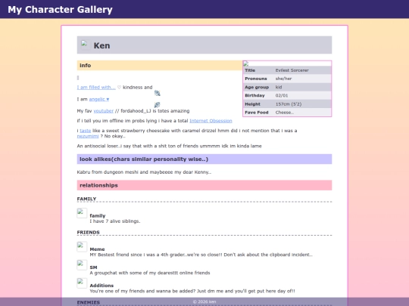Click the 'Age group' row label
409x306 pixels.
point(257,87)
